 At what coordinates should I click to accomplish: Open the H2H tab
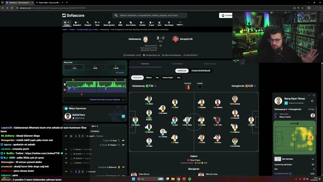point(243,64)
